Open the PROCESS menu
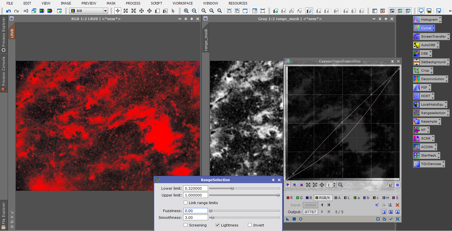This screenshot has height=231, width=452. pyautogui.click(x=133, y=3)
